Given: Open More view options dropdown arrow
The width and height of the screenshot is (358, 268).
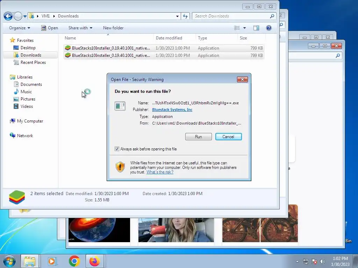Looking at the screenshot, I should point(244,28).
